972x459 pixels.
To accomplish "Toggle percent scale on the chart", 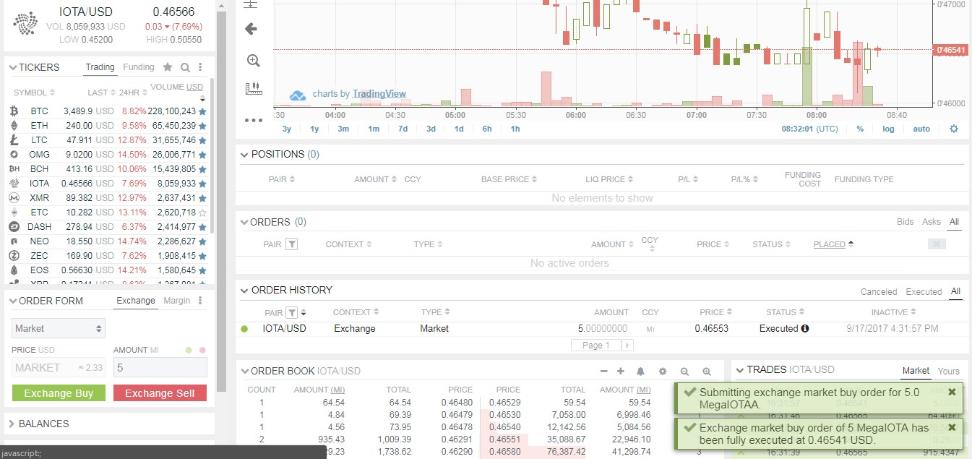I will [x=859, y=128].
